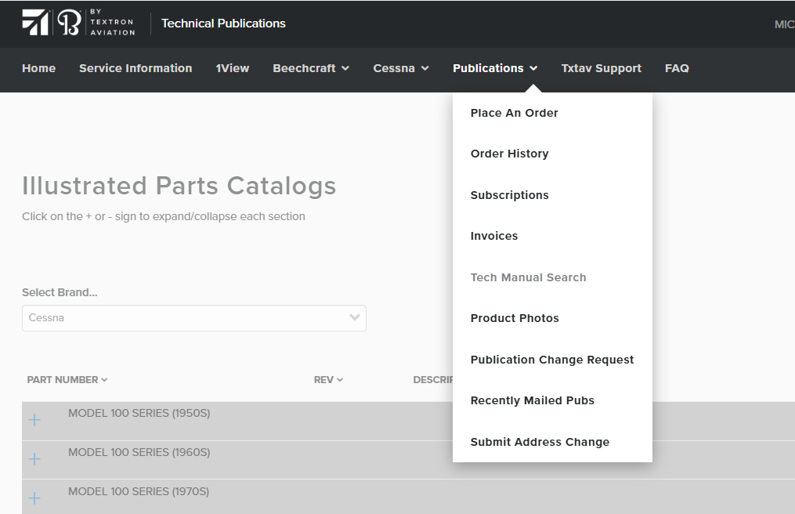Expand the Model 100 Series (1950s) plus icon
Image resolution: width=795 pixels, height=514 pixels.
click(34, 420)
